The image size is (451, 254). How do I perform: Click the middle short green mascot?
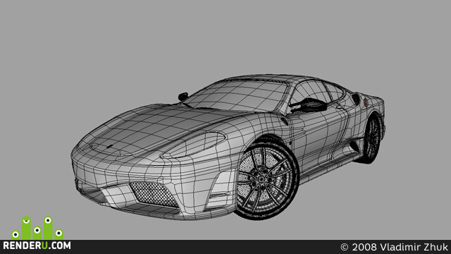click(x=37, y=233)
